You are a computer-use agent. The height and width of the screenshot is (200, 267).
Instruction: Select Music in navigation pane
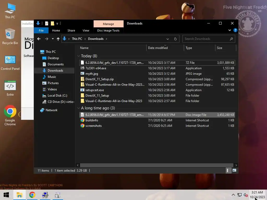(x=52, y=77)
